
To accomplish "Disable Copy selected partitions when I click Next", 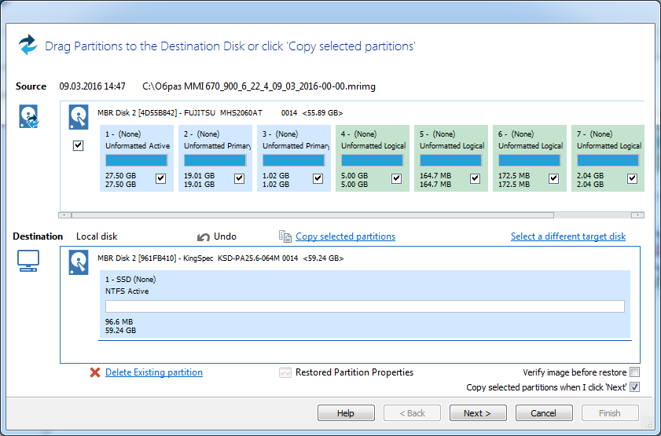I will point(634,387).
